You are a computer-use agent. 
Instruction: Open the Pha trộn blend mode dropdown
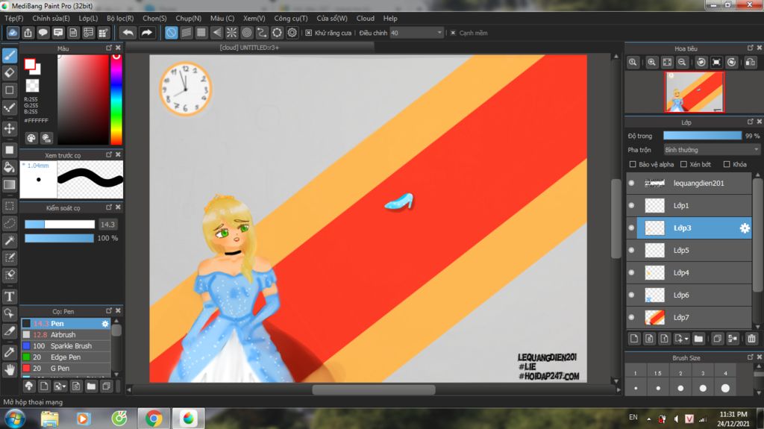click(x=711, y=150)
